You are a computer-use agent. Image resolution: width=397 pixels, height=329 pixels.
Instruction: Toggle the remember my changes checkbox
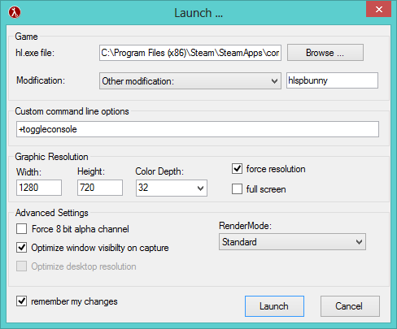[x=21, y=301]
